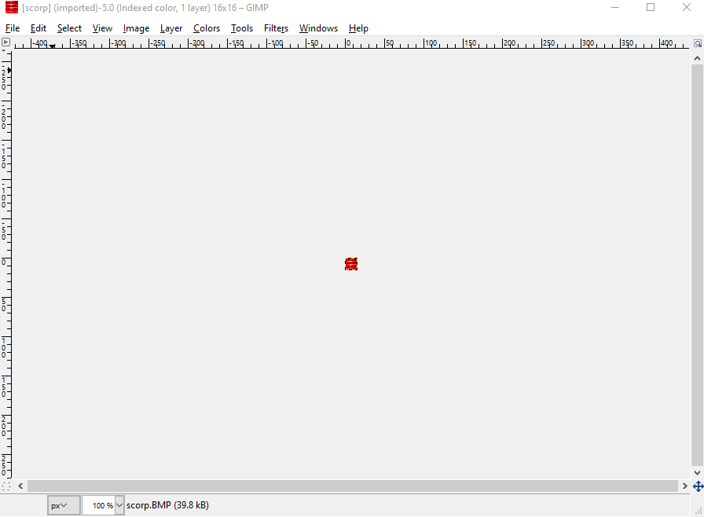Minimize the GIMP window
The width and height of the screenshot is (704, 517).
pyautogui.click(x=615, y=8)
